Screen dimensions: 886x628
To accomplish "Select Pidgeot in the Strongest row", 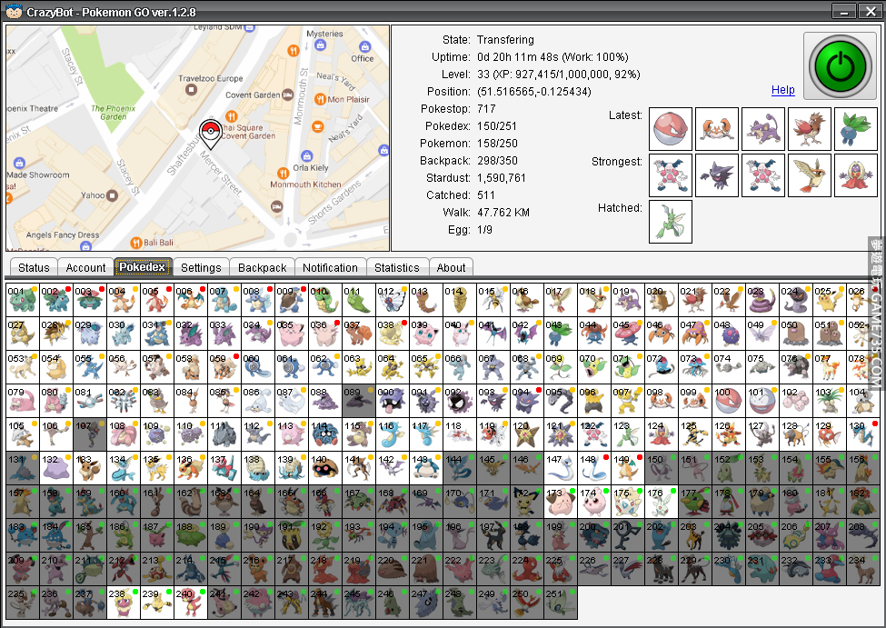I will point(809,175).
